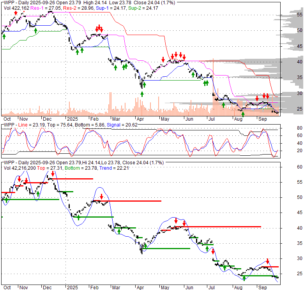Click 2025 on the bottom chart's date axis
This screenshot has height=290, width=304.
click(72, 288)
